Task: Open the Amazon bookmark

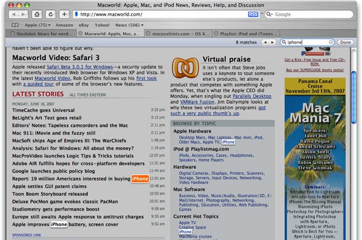Action: 64,25
